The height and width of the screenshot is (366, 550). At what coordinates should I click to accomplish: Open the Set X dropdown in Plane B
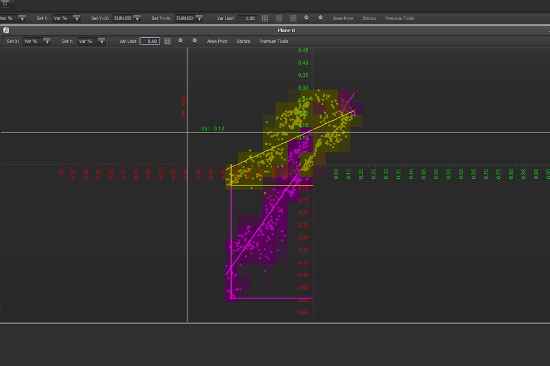coord(37,41)
